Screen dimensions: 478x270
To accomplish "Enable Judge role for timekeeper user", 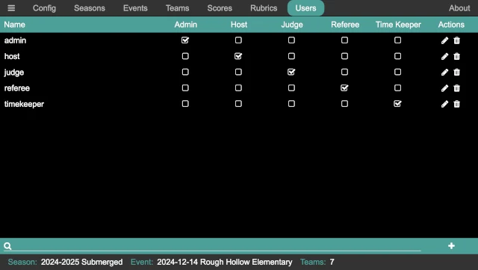I will pyautogui.click(x=291, y=103).
